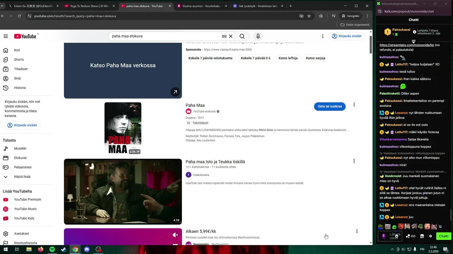453x254 pixels.
Task: Click the third-party cookies eye icon in the address bar
Action: [x=302, y=16]
